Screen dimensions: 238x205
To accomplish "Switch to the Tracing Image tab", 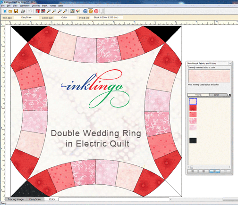I will [x=16, y=199].
